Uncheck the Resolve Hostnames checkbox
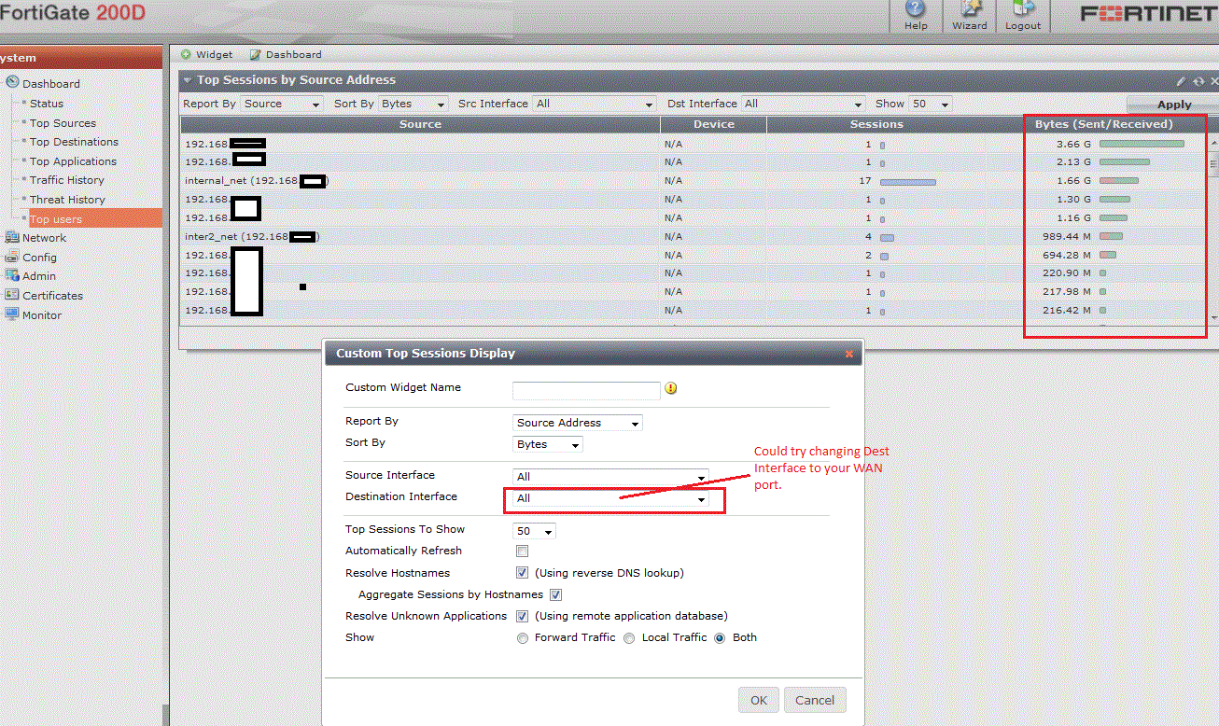The height and width of the screenshot is (726, 1219). tap(523, 573)
